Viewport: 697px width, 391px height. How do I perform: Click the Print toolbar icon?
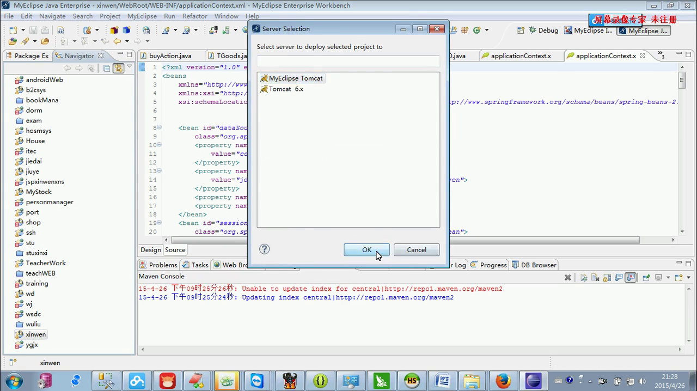44,30
